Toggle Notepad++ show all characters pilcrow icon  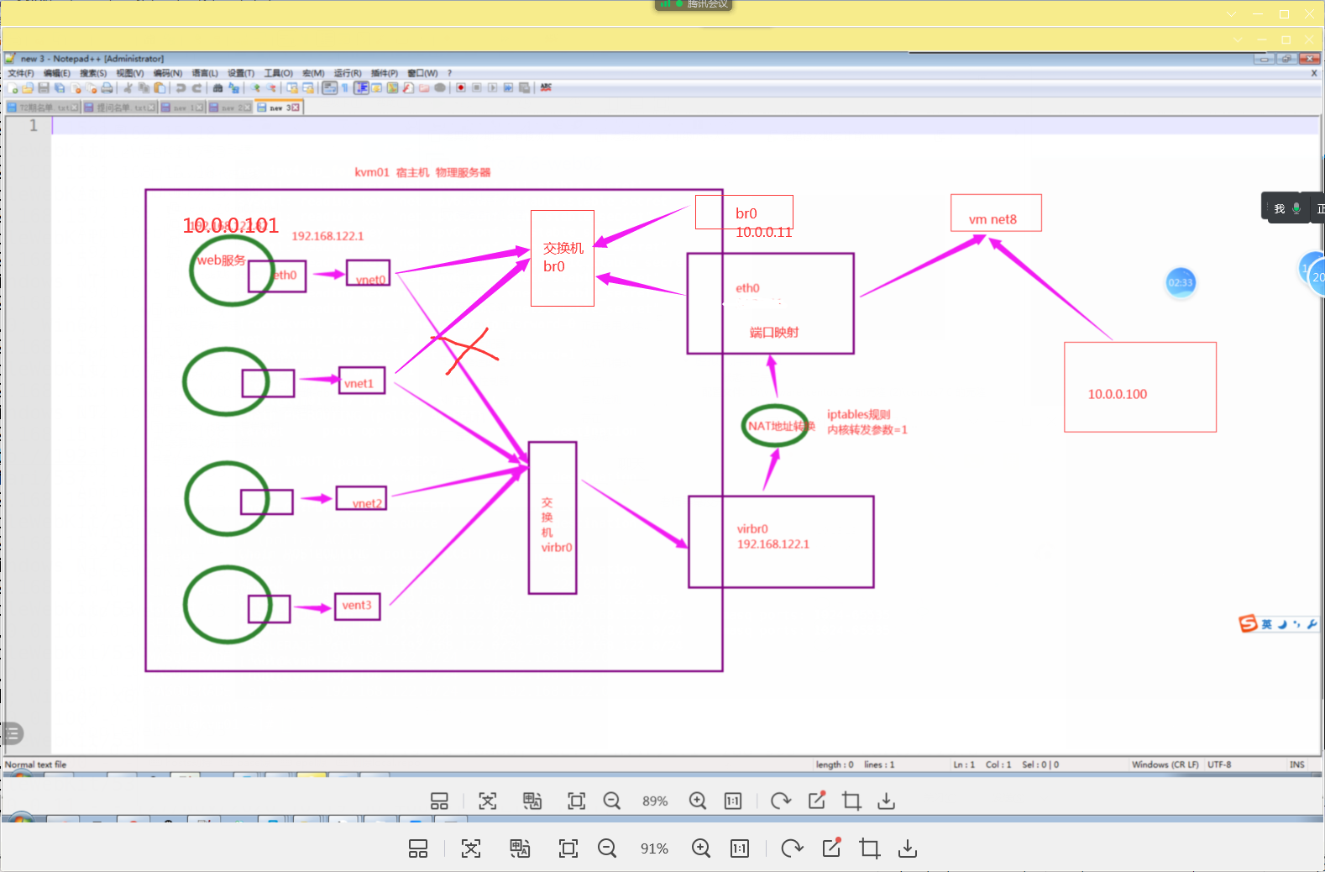pyautogui.click(x=345, y=87)
